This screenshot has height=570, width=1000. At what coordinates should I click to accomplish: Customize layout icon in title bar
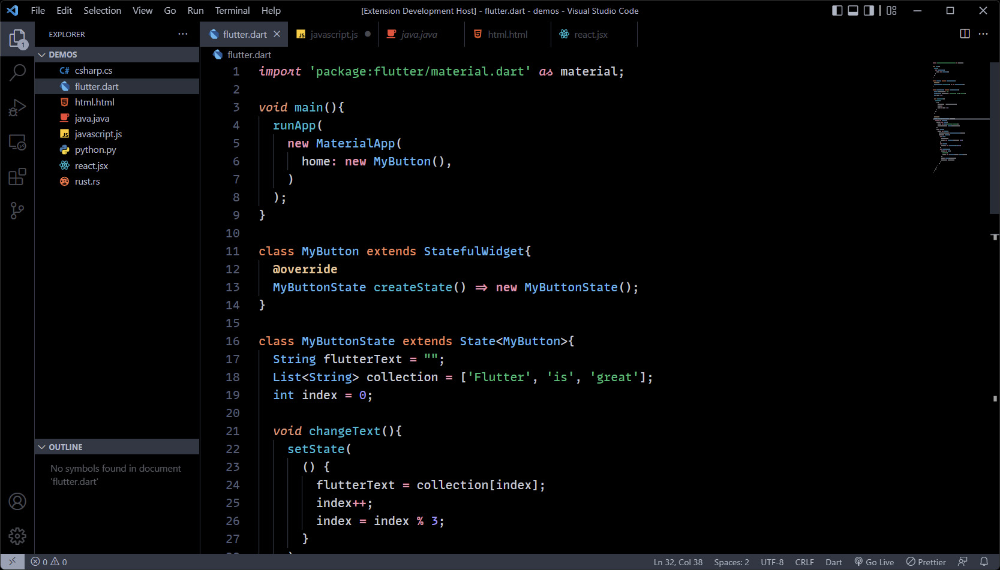tap(891, 10)
